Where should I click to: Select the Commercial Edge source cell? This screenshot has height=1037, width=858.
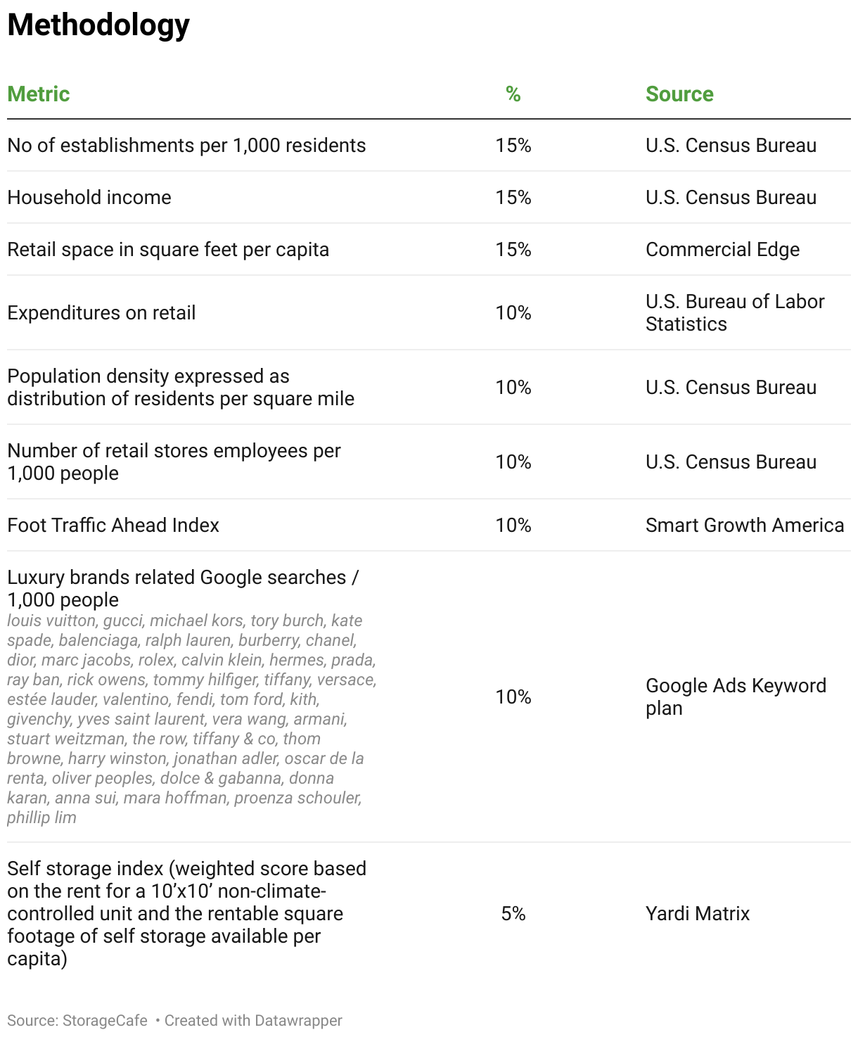point(722,249)
